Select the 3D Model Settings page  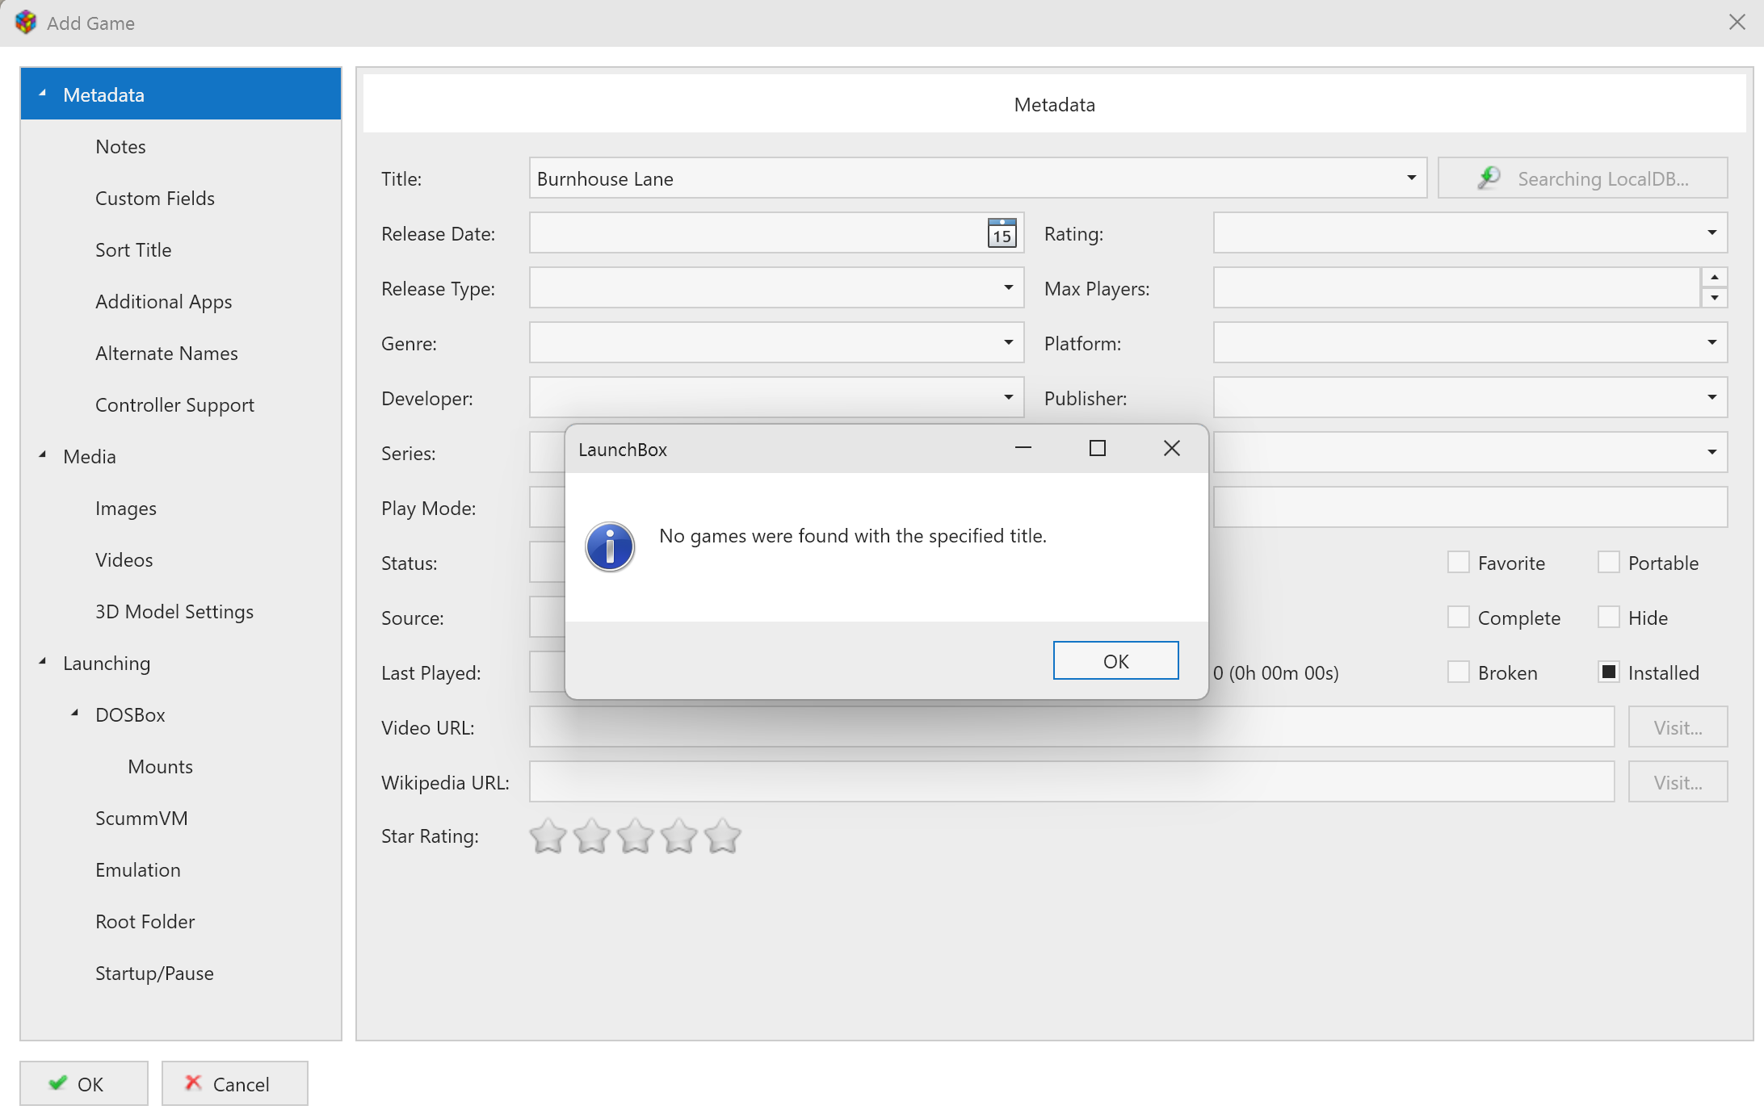click(x=174, y=612)
